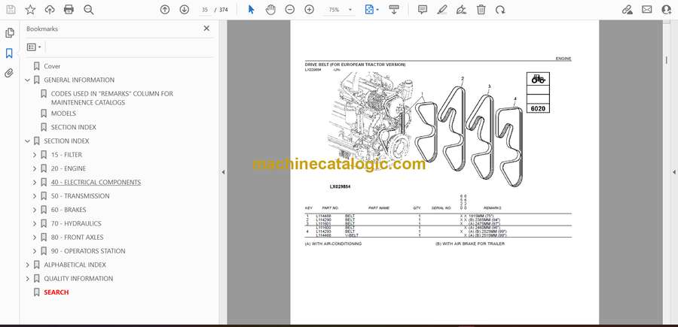Save the document with floppy icon

(x=11, y=10)
